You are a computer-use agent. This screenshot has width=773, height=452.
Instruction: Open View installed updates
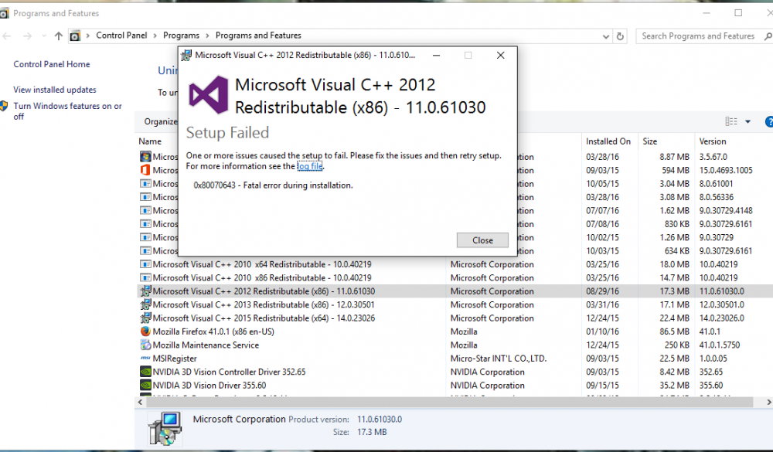pyautogui.click(x=53, y=90)
